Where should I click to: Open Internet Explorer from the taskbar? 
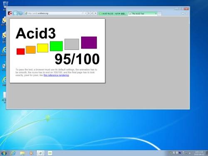(13, 153)
